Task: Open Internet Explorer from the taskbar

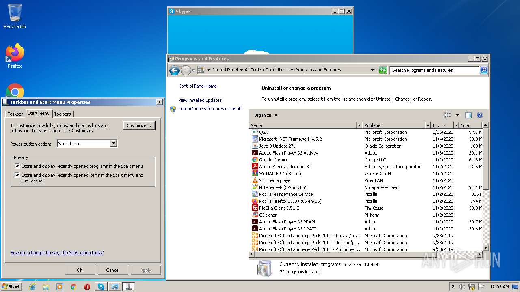Action: tap(32, 287)
